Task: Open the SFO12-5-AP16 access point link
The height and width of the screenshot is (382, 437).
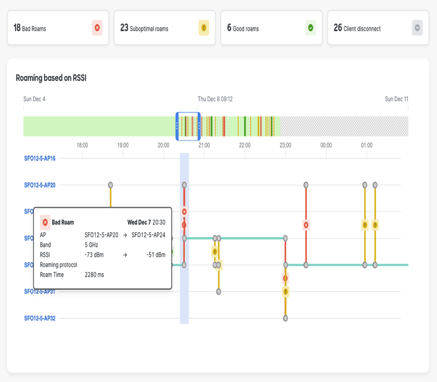Action: click(40, 158)
